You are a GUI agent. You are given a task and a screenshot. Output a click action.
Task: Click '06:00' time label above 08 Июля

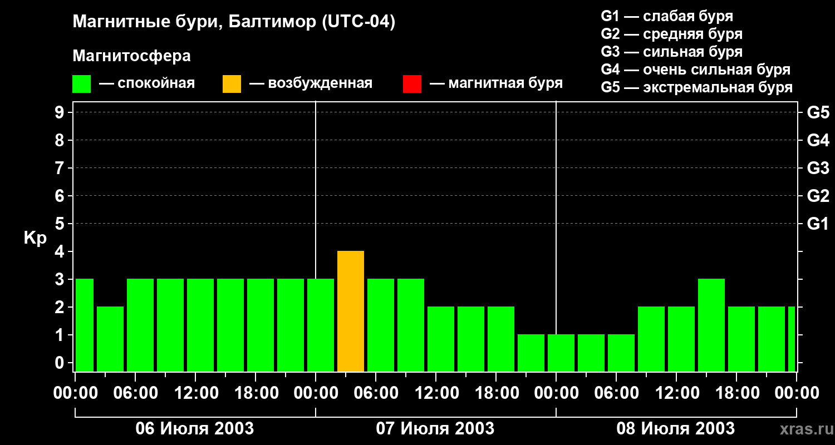tap(617, 393)
